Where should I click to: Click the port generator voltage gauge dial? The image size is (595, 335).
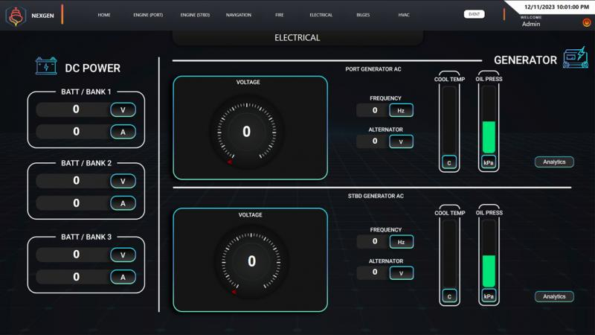click(246, 132)
